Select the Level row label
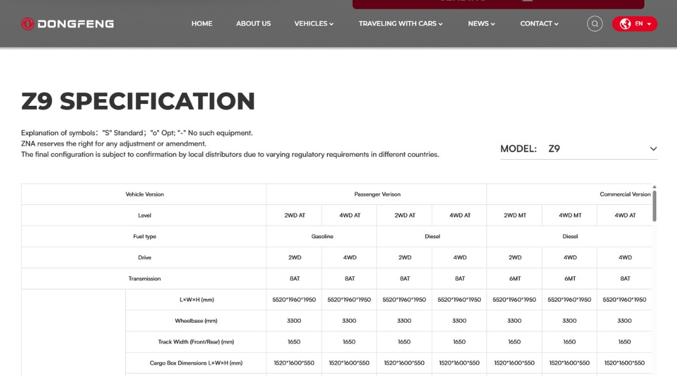 (145, 216)
